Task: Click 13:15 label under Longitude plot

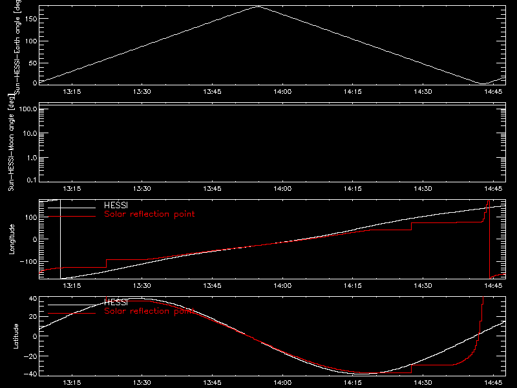Action: (72, 286)
